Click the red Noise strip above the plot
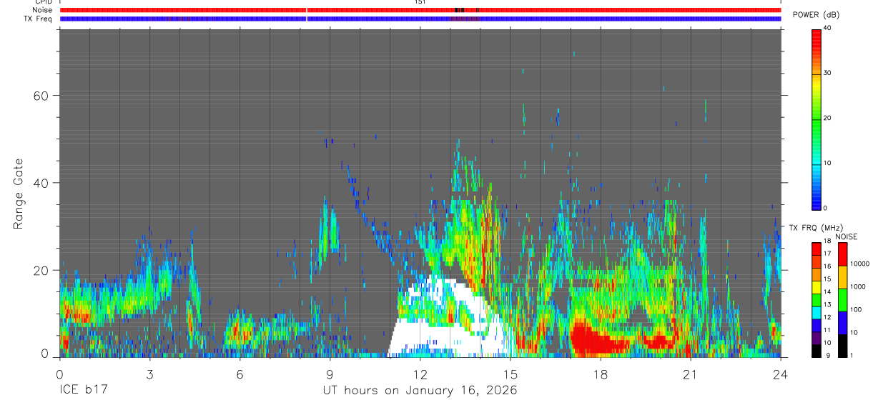 [x=420, y=10]
